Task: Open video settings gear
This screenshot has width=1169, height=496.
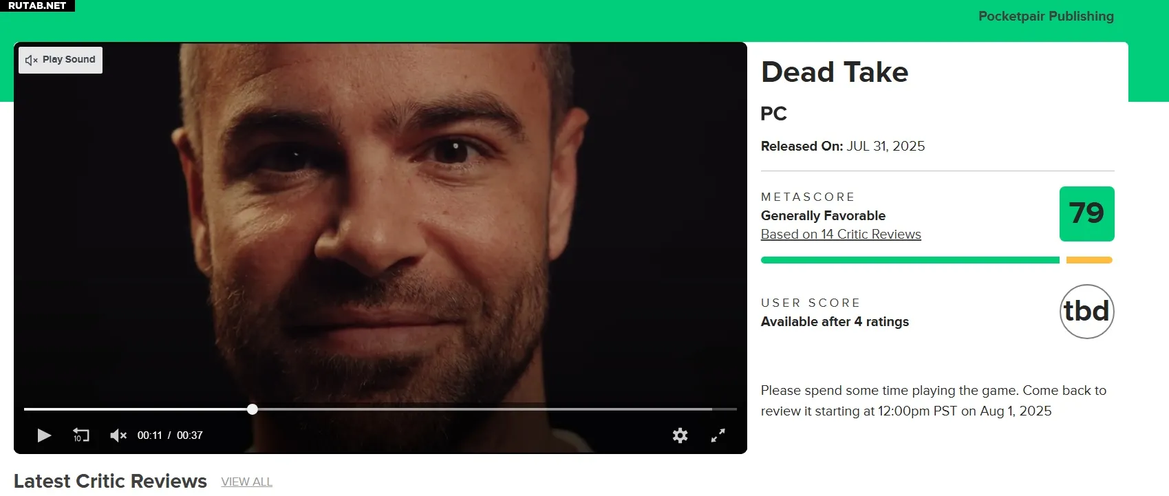Action: pos(680,435)
